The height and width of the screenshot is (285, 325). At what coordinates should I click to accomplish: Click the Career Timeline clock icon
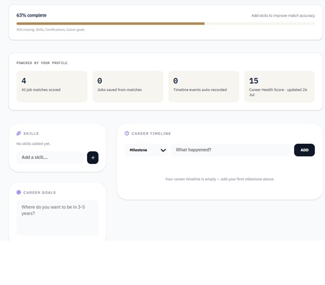click(127, 134)
